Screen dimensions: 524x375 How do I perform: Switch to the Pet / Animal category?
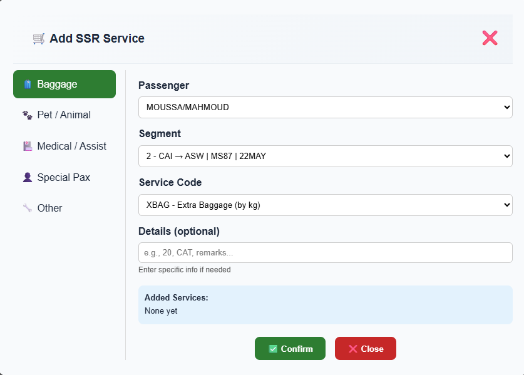point(64,115)
